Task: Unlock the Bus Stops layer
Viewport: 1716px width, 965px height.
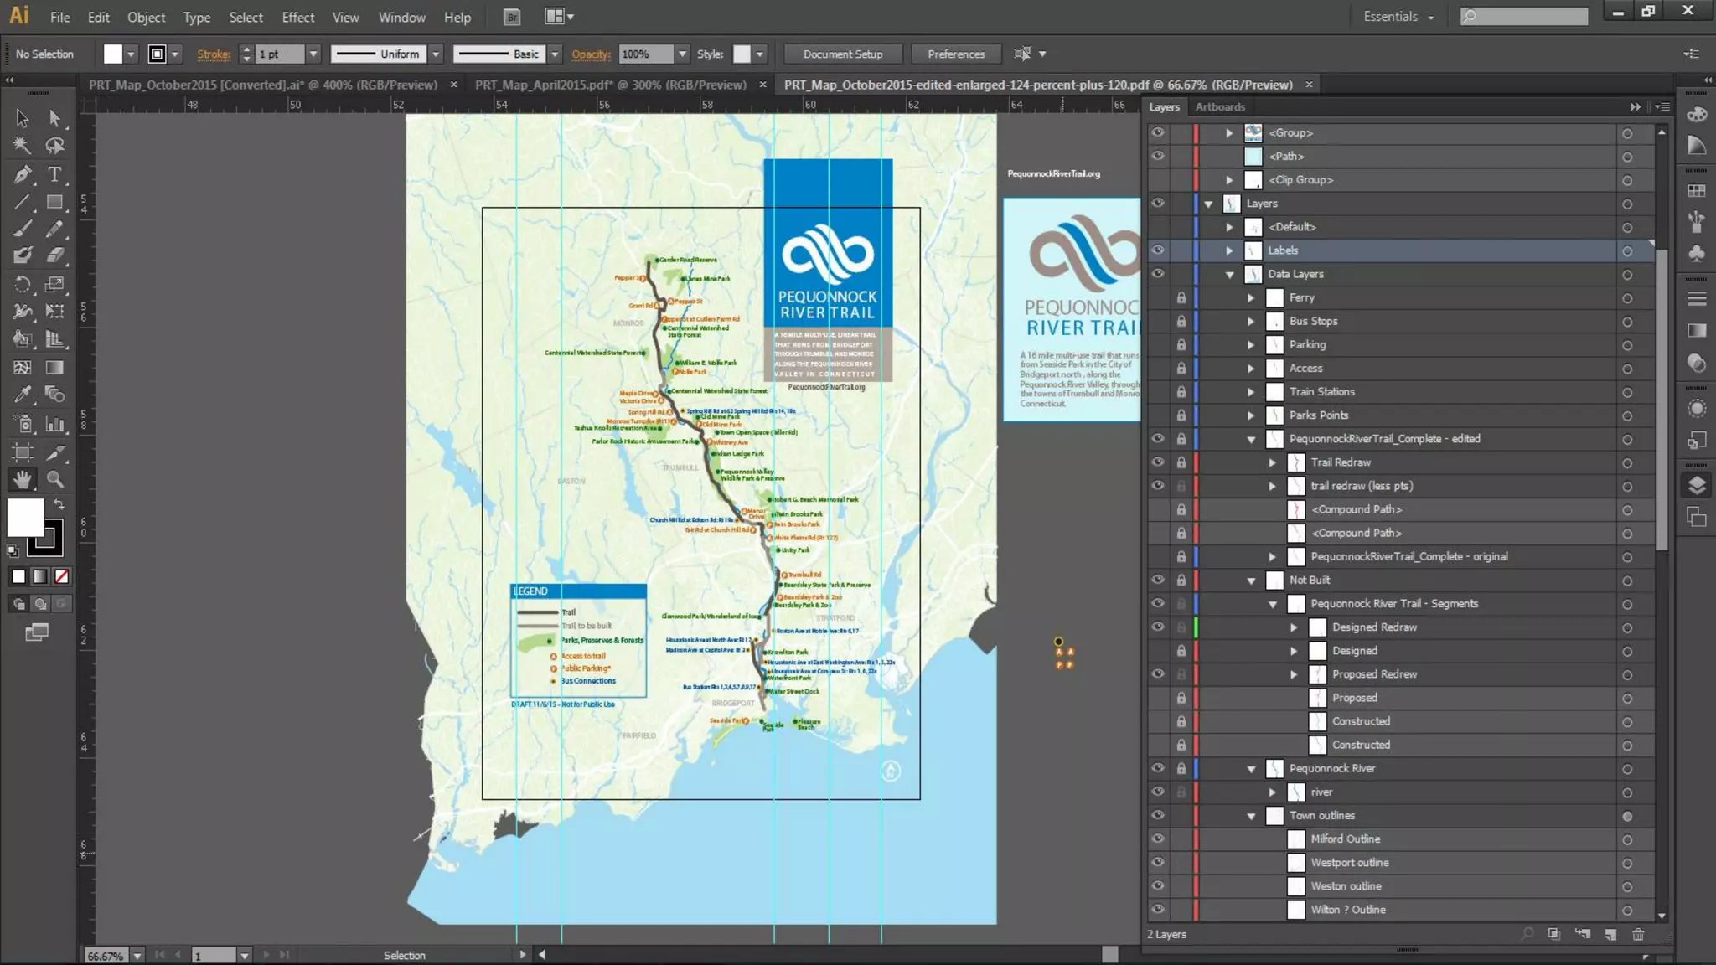Action: [x=1181, y=321]
